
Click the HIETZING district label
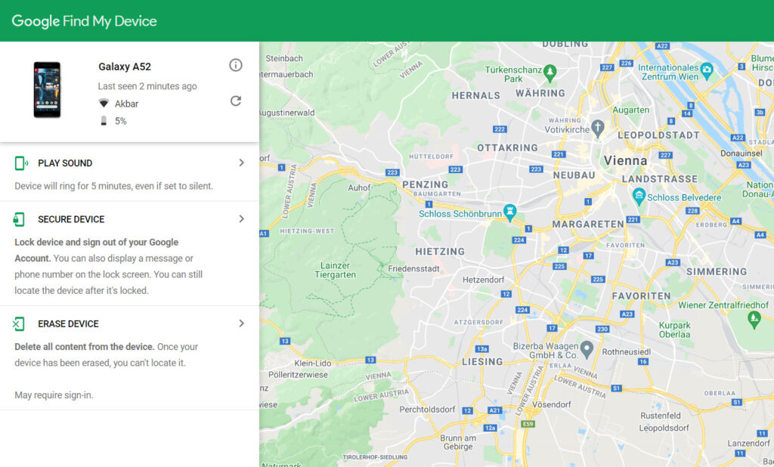(x=440, y=252)
